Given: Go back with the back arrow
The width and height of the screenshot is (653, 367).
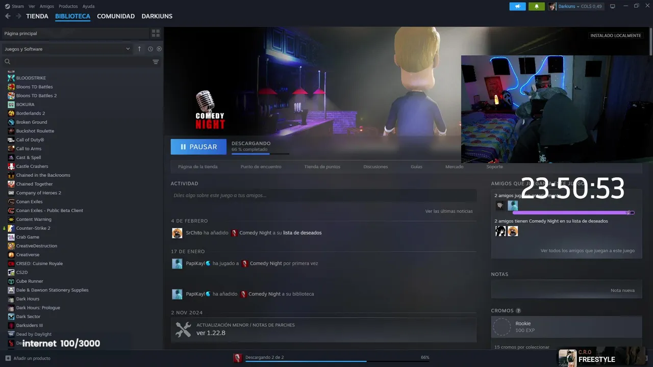Looking at the screenshot, I should click(x=8, y=16).
